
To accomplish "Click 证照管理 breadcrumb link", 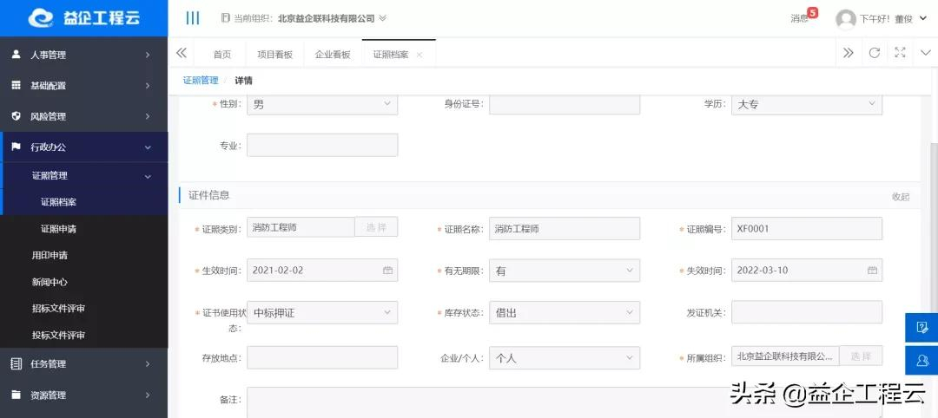I will coord(201,81).
